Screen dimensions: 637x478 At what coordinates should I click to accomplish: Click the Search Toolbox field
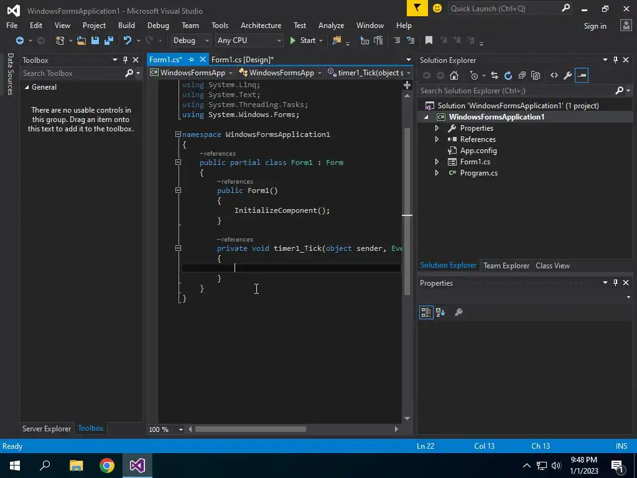73,73
